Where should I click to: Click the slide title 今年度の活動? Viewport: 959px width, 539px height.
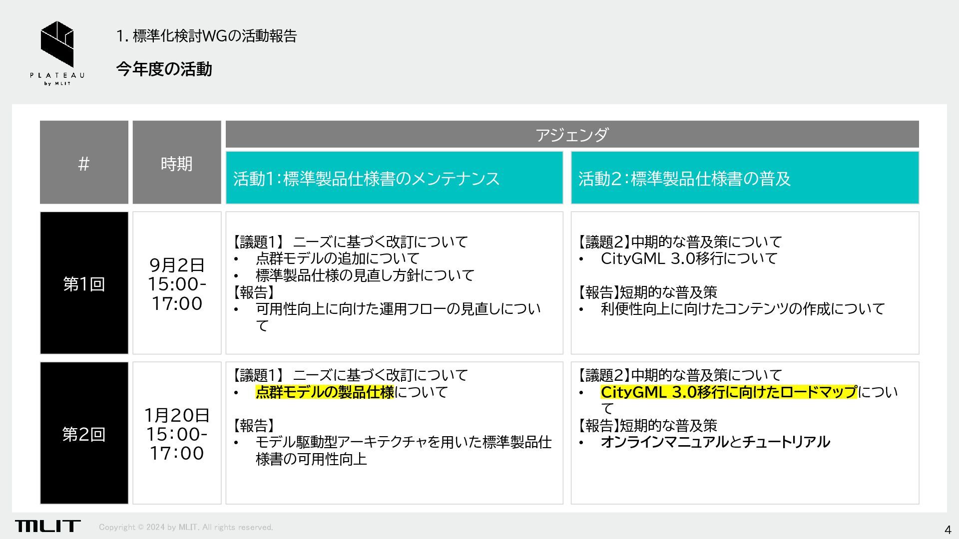pos(164,69)
